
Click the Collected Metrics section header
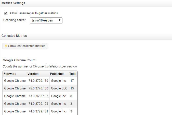14,36
